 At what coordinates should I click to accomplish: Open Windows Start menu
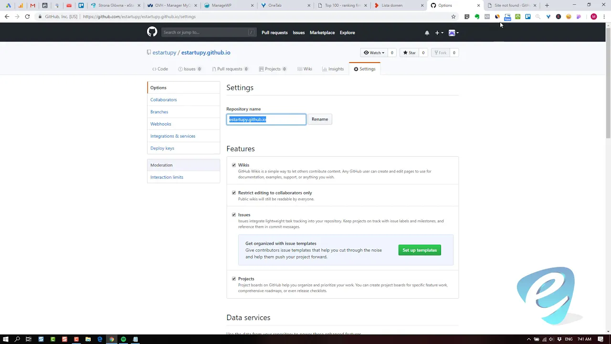coord(5,339)
